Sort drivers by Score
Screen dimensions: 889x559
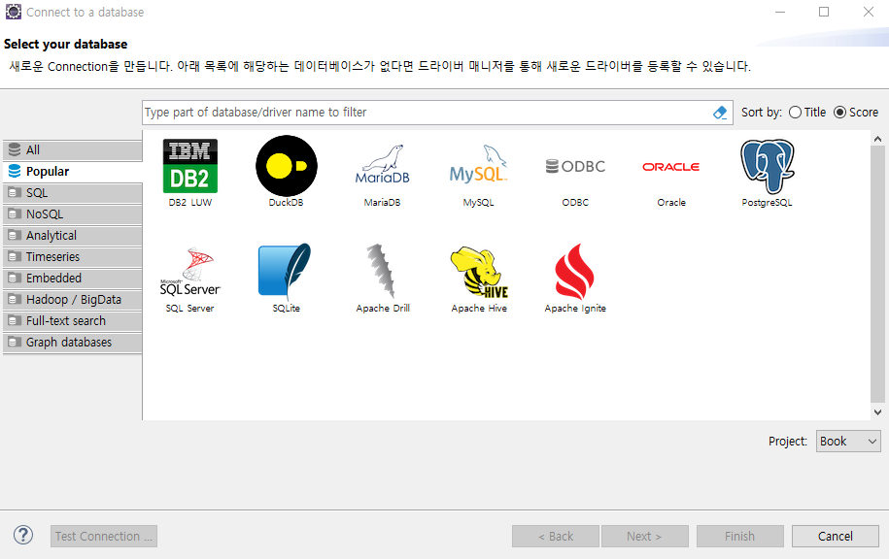pos(856,113)
